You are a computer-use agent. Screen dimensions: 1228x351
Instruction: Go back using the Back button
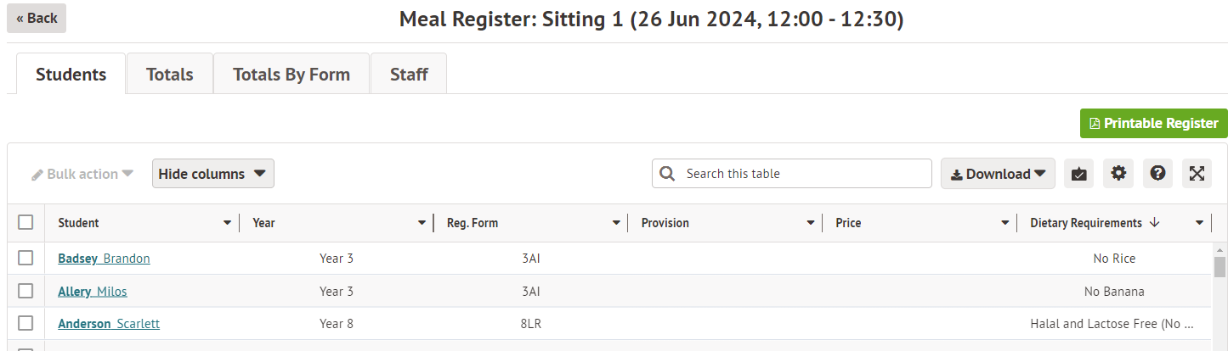[37, 18]
